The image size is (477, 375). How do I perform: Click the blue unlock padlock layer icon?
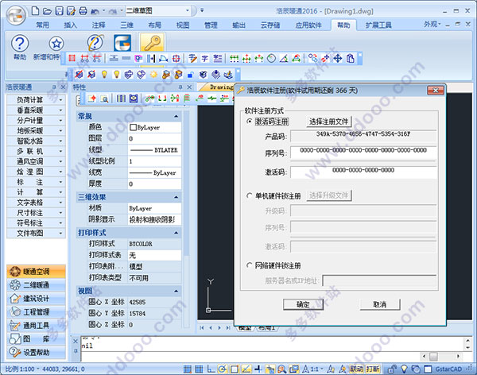coord(191,74)
